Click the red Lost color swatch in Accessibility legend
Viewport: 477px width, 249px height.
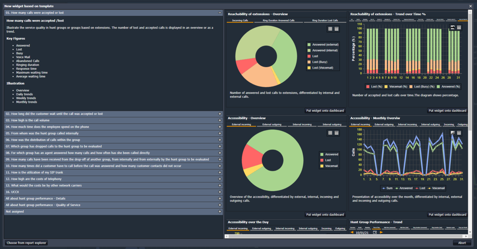[x=322, y=160]
